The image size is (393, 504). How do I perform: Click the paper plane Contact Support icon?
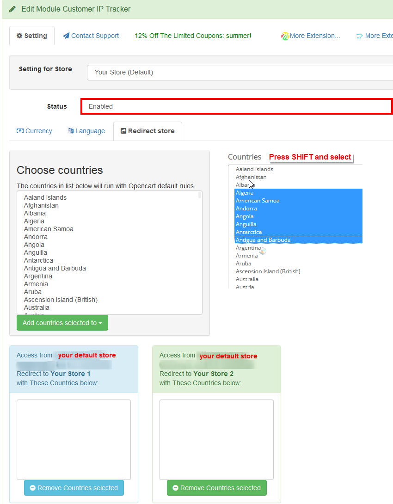(x=66, y=36)
